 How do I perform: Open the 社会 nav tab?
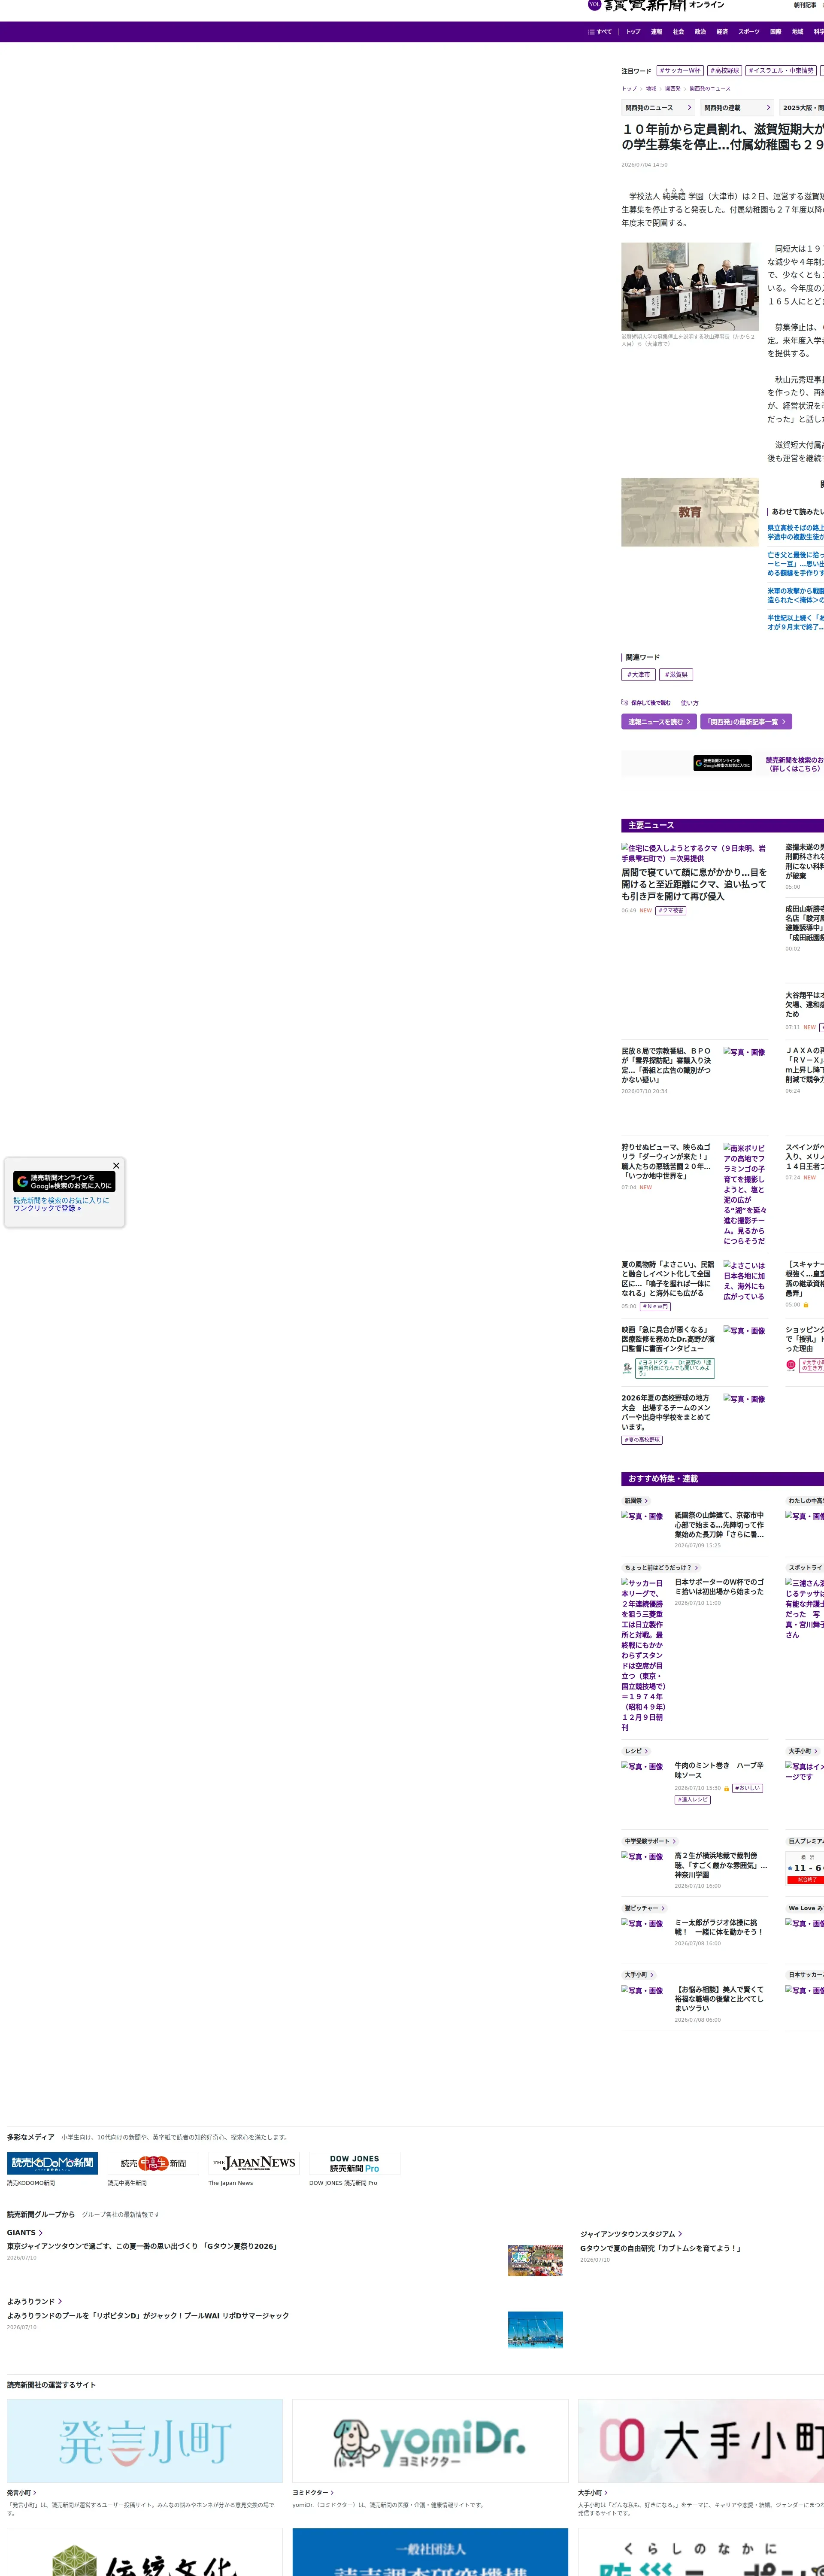(x=678, y=32)
